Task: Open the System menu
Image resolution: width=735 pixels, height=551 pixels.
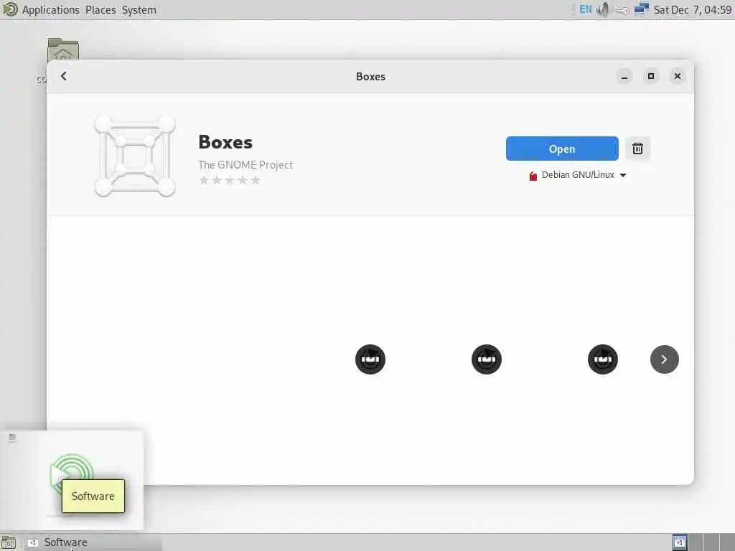Action: point(139,10)
